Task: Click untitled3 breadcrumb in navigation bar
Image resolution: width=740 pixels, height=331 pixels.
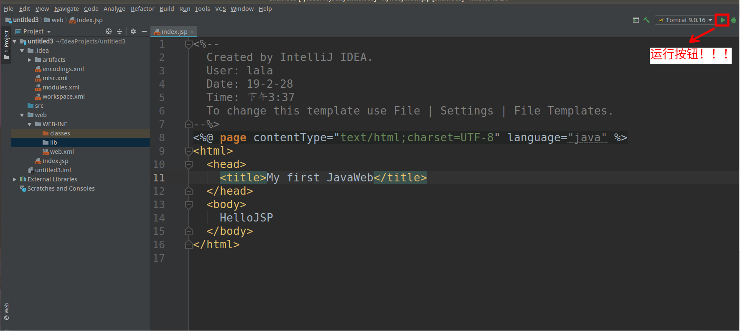Action: click(22, 20)
